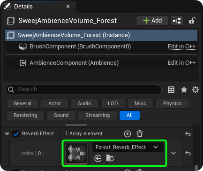
Task: Click the 1 Array element text
Action: [x=84, y=133]
